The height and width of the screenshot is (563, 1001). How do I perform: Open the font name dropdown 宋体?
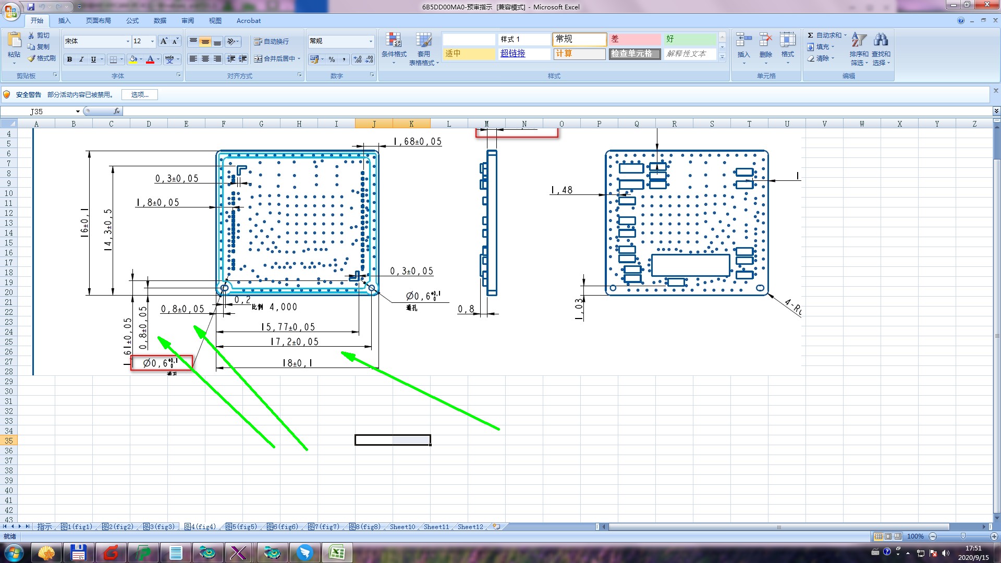click(128, 41)
